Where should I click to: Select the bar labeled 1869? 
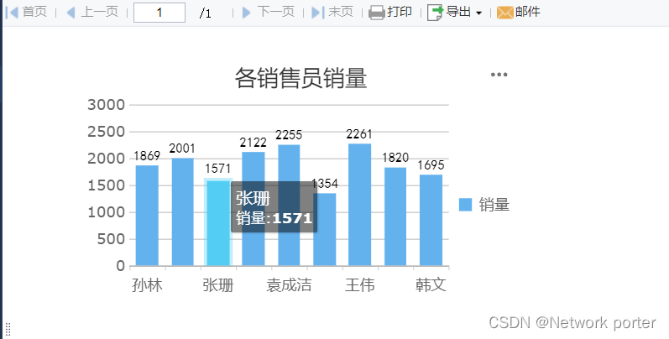pyautogui.click(x=147, y=216)
